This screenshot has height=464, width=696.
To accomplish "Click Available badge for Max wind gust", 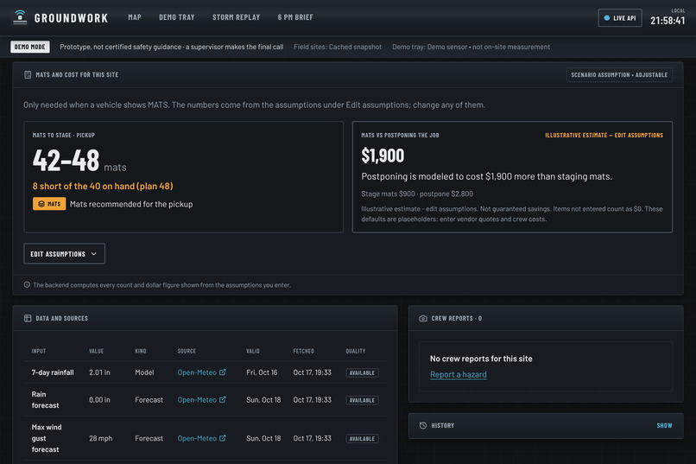I will click(x=362, y=439).
